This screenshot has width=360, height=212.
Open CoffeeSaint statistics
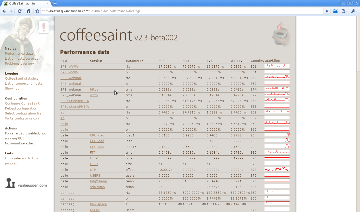(21, 78)
